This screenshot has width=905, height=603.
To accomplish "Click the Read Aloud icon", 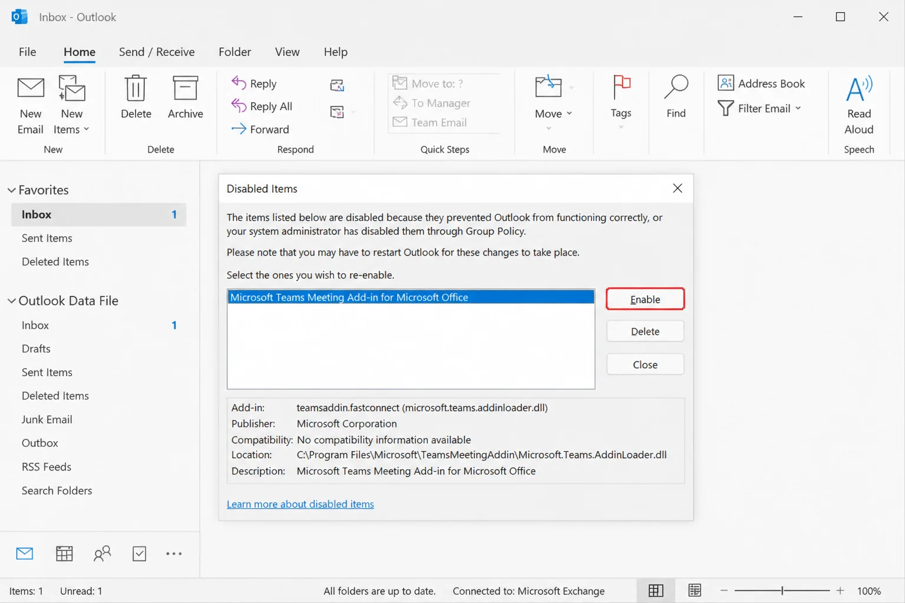I will pos(858,88).
